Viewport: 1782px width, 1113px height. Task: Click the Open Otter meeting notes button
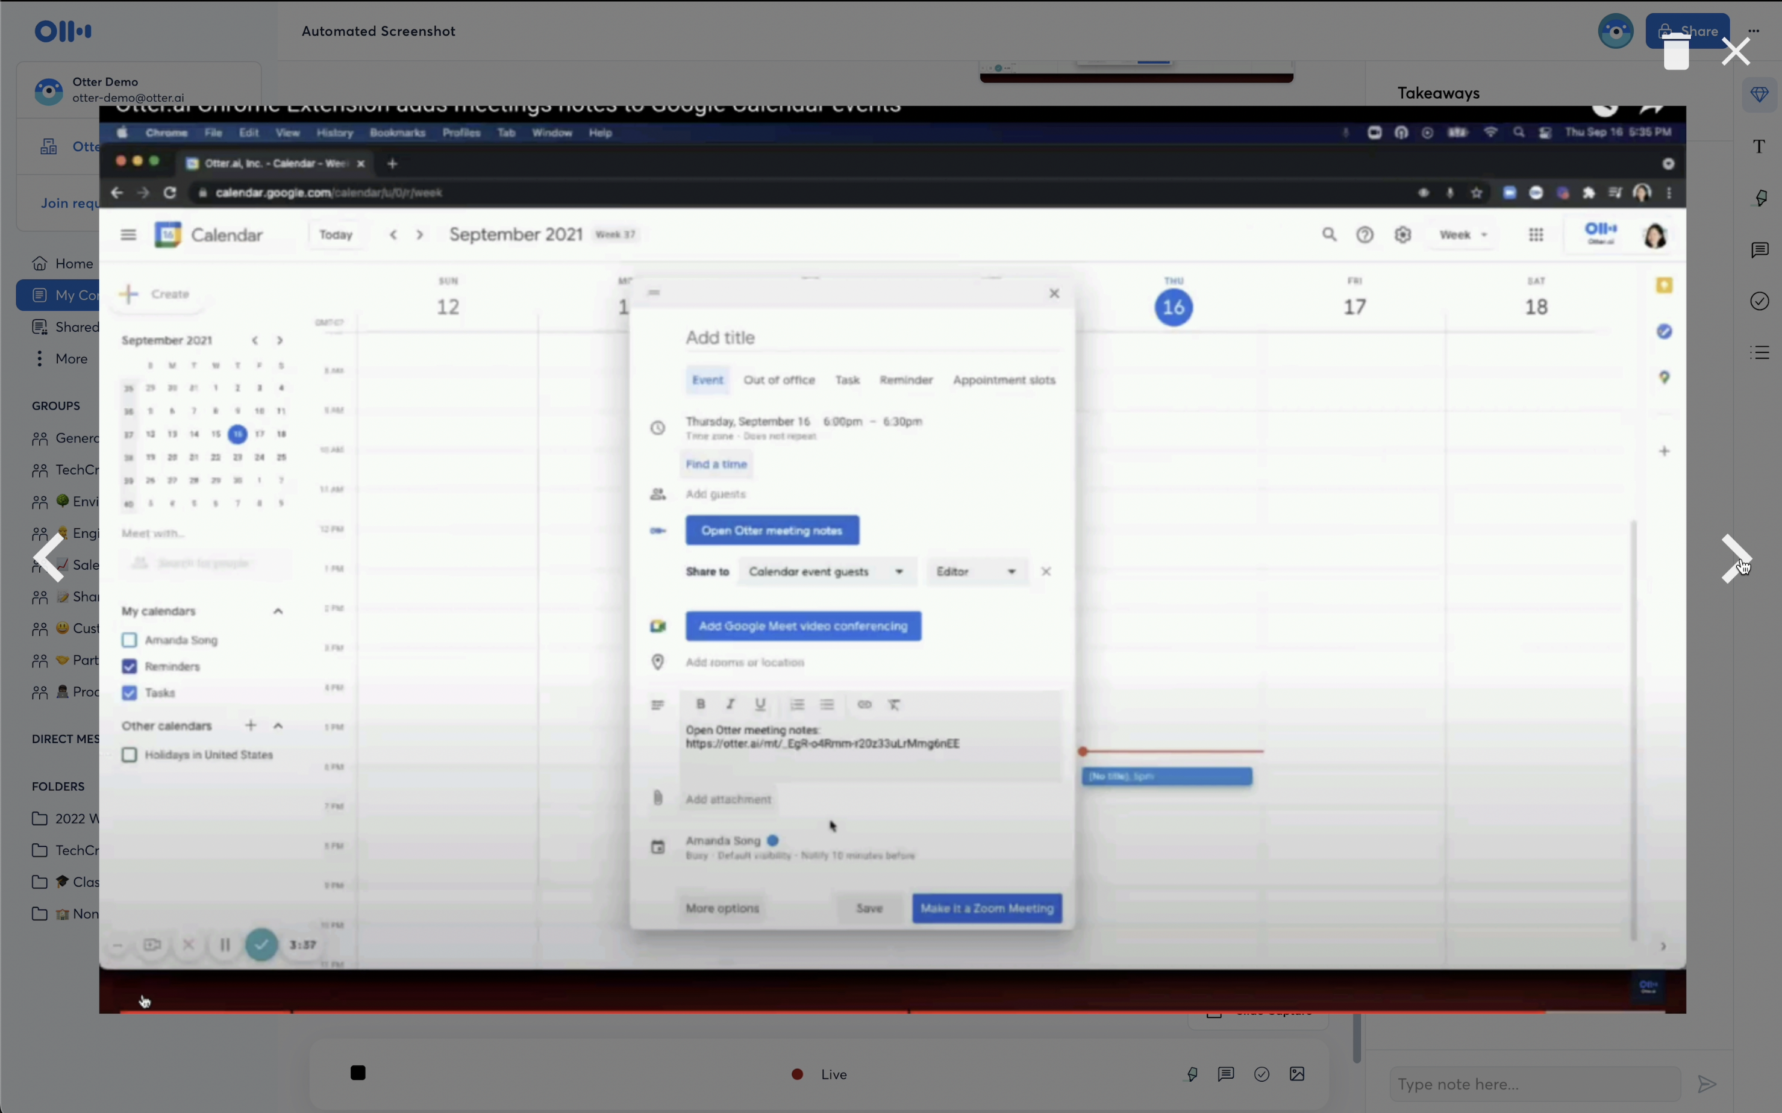771,529
